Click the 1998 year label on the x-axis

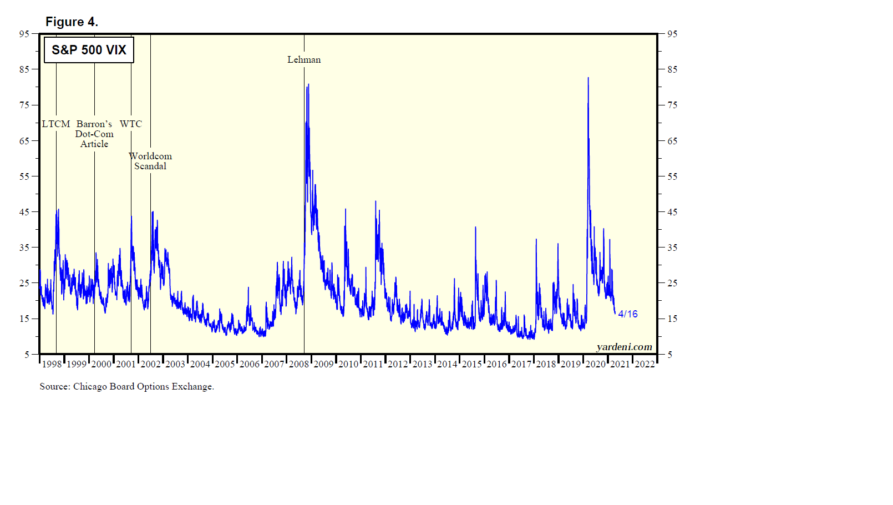[52, 364]
